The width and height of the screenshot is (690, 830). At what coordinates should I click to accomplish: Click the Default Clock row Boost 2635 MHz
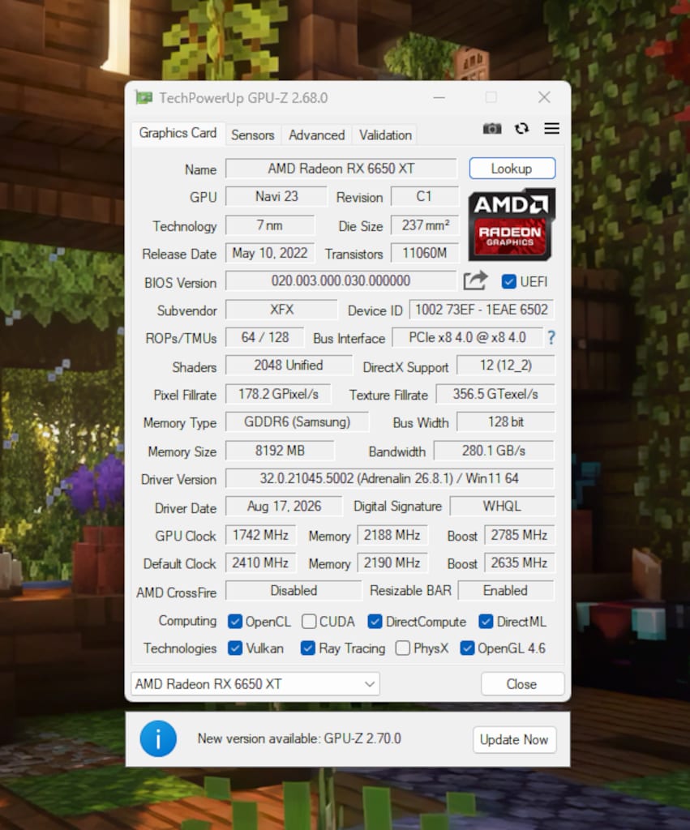(520, 563)
